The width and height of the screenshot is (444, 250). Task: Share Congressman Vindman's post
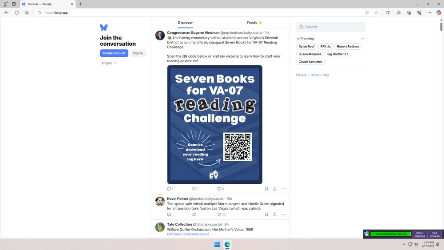tap(275, 189)
